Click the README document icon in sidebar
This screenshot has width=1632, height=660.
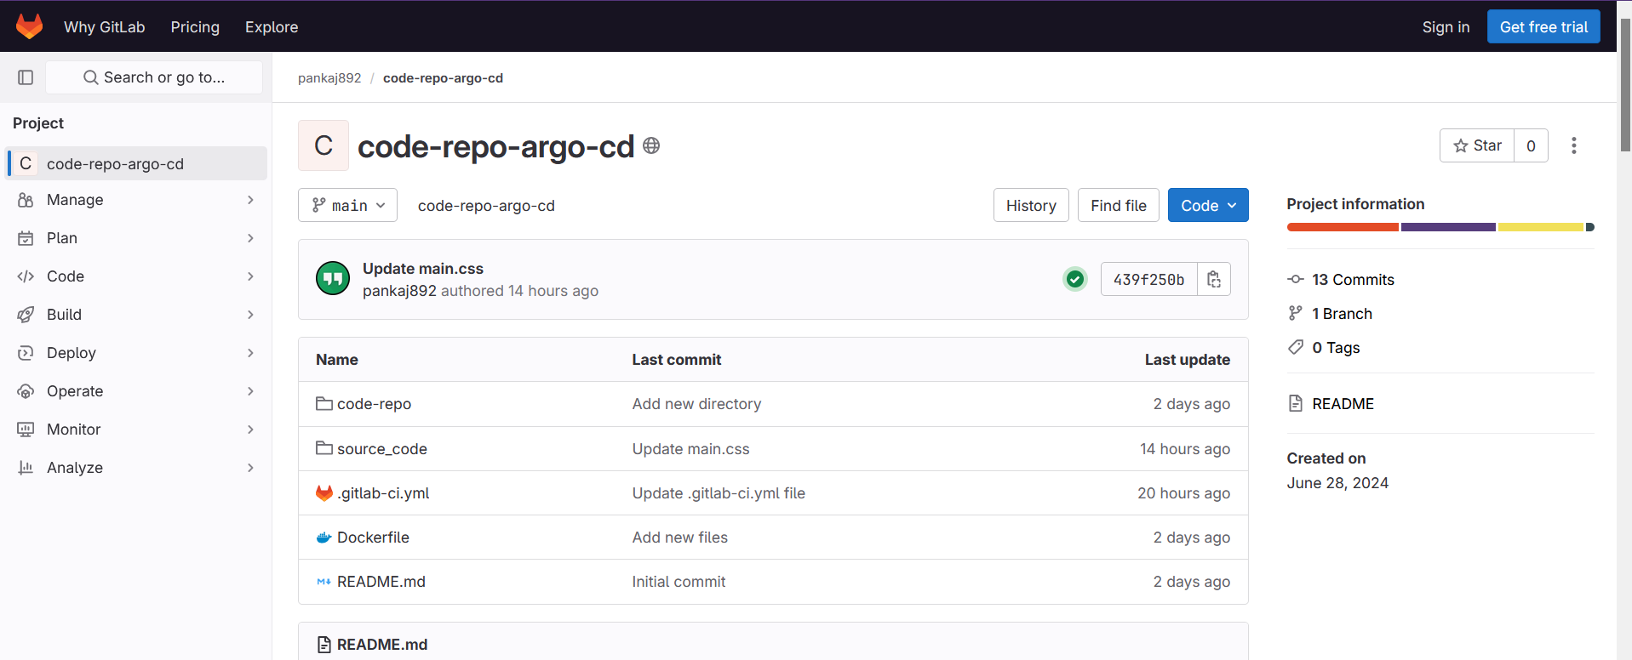(1296, 403)
